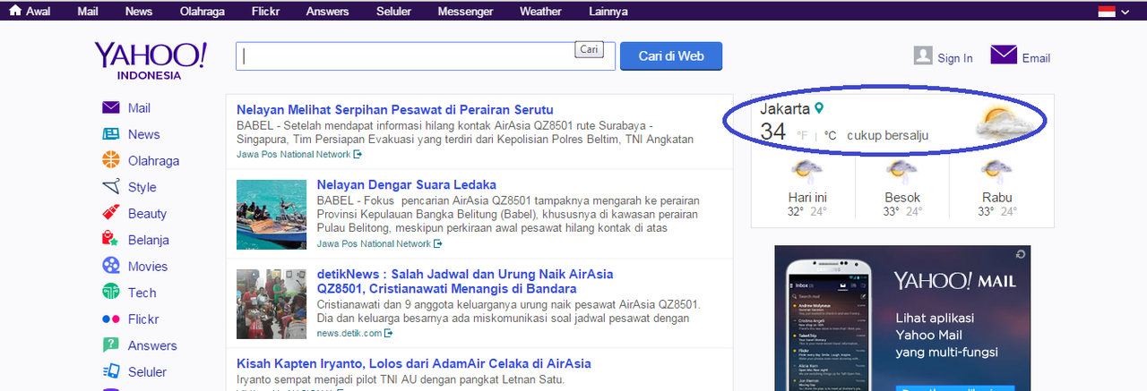1147x391 pixels.
Task: Open the Belanja sidebar link
Action: [149, 240]
